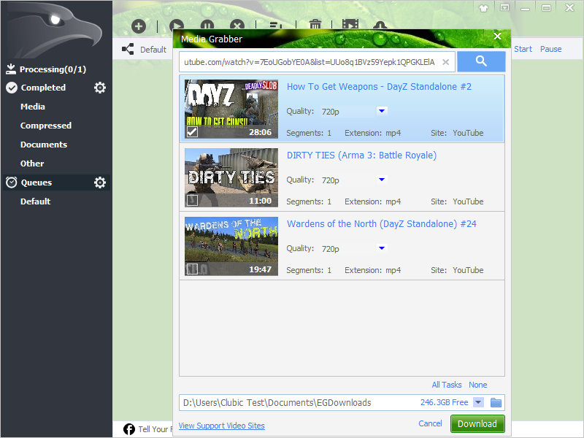
Task: Open the video film strip toolbar icon
Action: point(350,24)
